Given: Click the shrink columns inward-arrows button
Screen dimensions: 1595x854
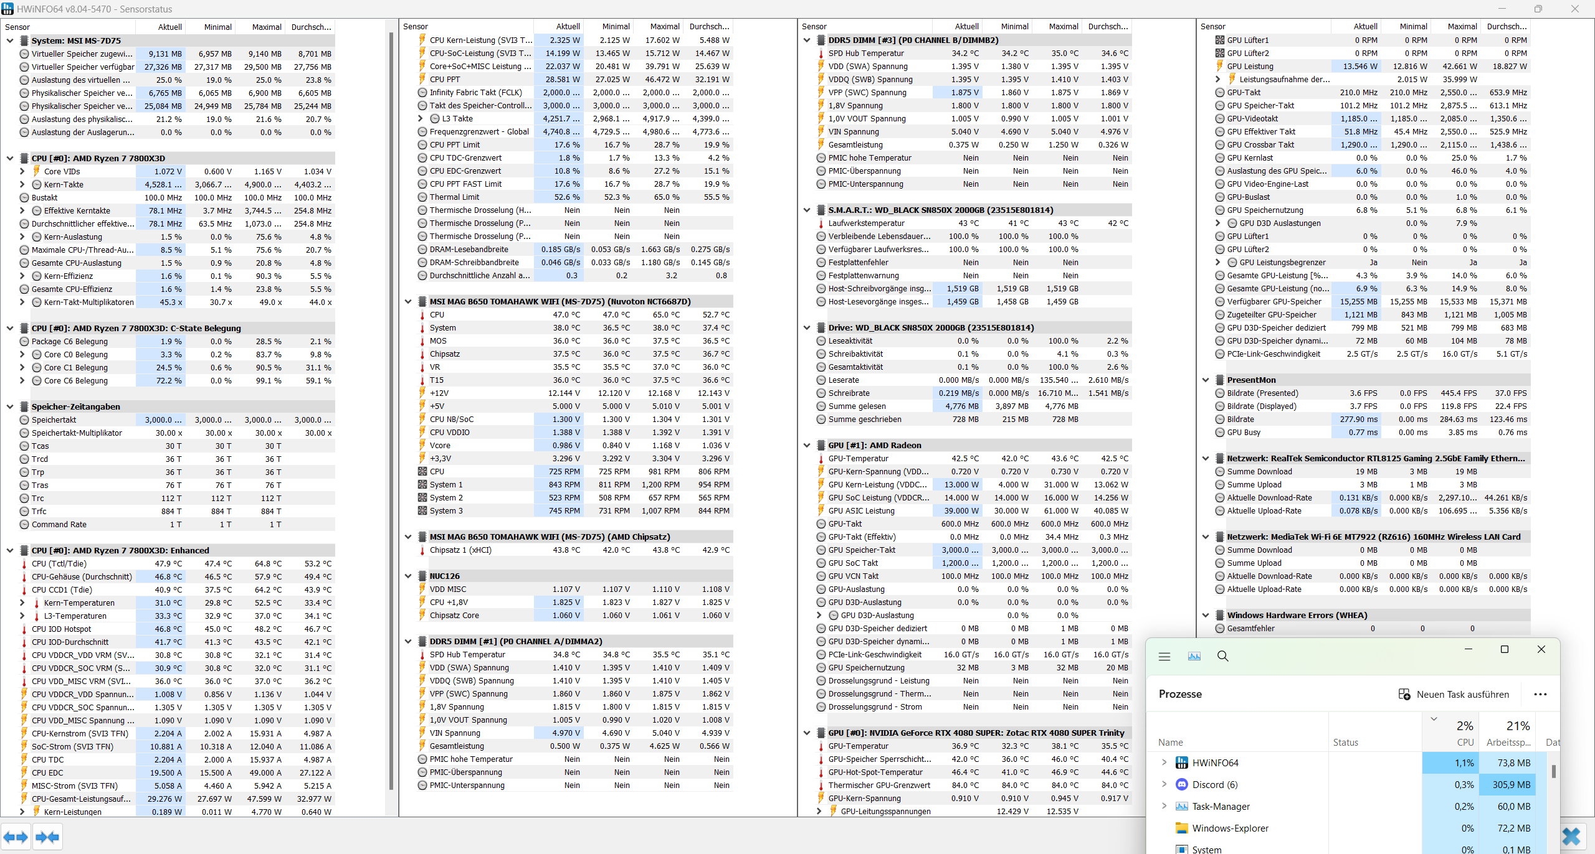Looking at the screenshot, I should click(x=47, y=837).
